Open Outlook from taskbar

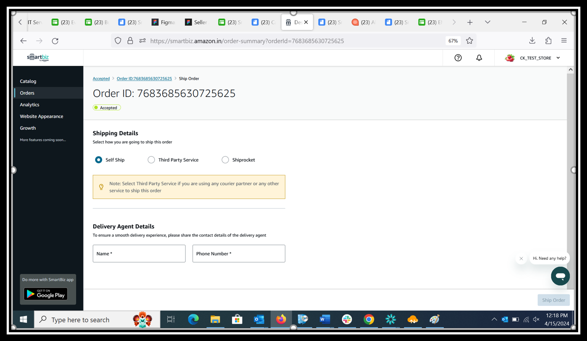tap(259, 319)
